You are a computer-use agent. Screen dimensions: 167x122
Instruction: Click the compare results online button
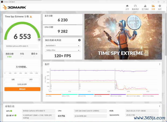pos(22,84)
